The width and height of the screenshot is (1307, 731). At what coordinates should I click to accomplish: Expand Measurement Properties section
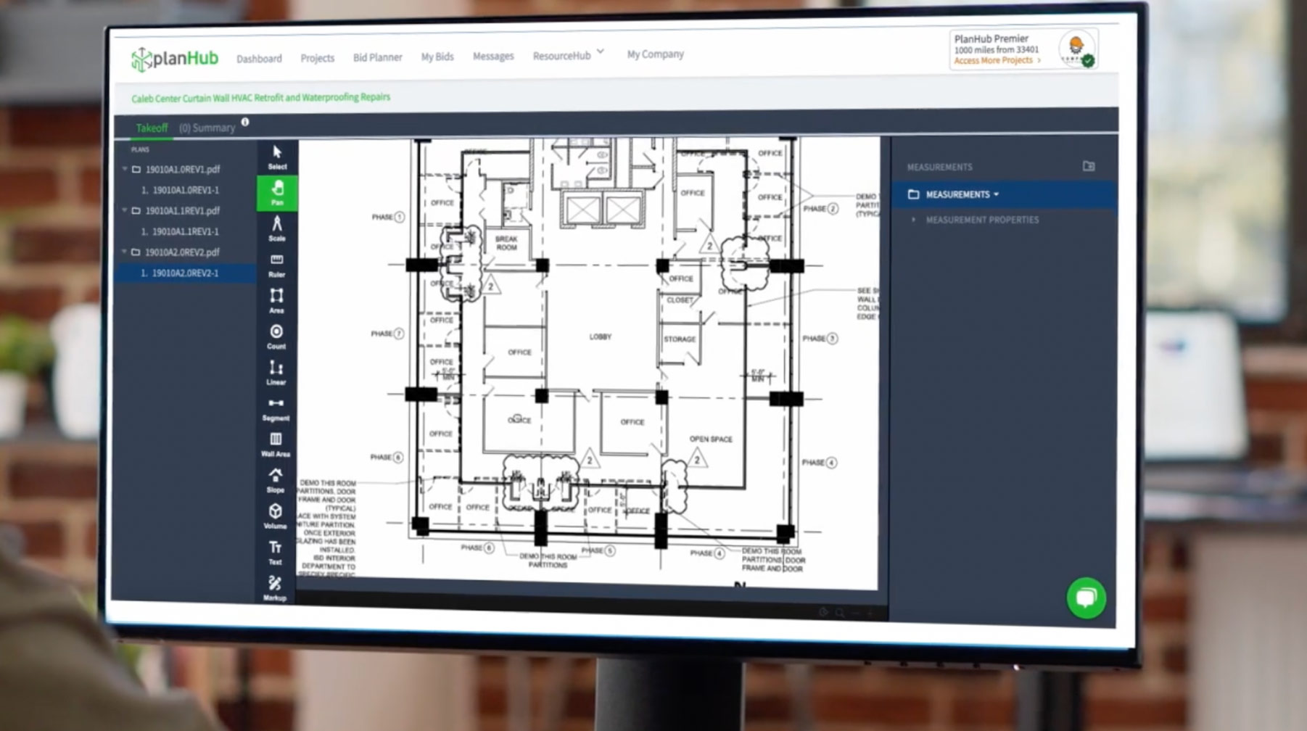915,220
